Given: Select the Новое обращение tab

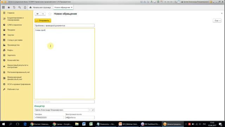Looking at the screenshot, I should point(62,7).
